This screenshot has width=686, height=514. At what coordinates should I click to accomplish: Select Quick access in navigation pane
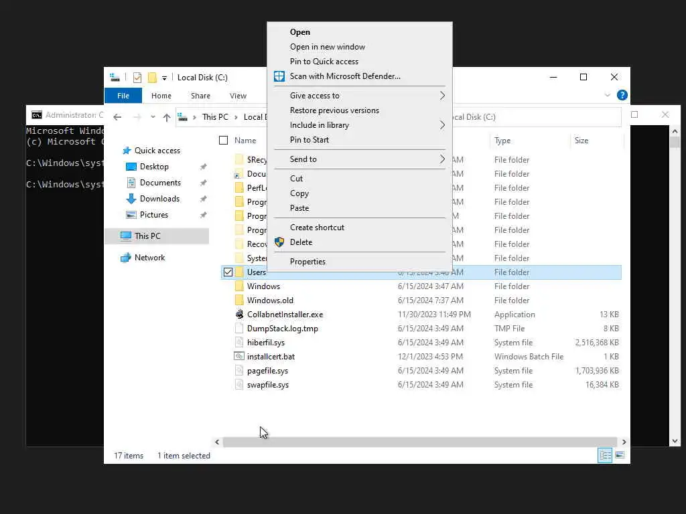pyautogui.click(x=157, y=151)
